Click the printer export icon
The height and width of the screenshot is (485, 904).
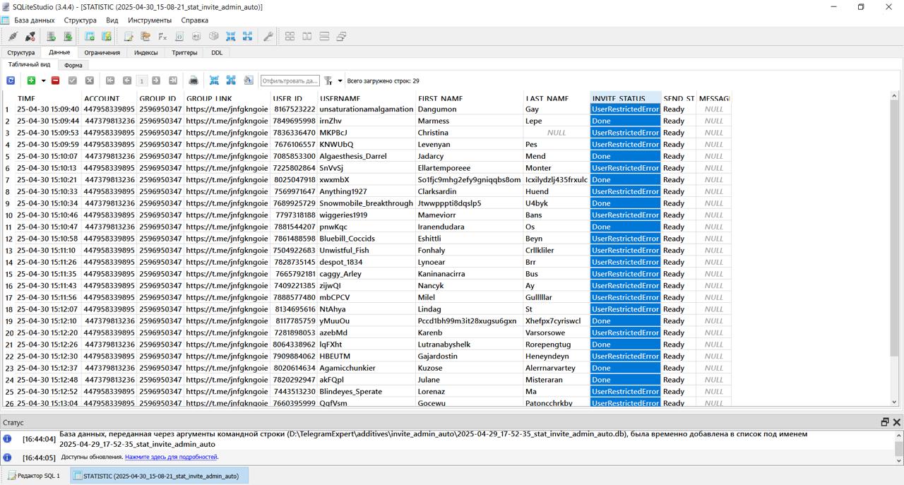194,80
